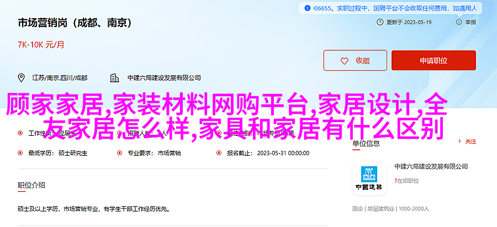Click the red bullet icon beside 报名截止
The image size is (497, 227).
219,153
